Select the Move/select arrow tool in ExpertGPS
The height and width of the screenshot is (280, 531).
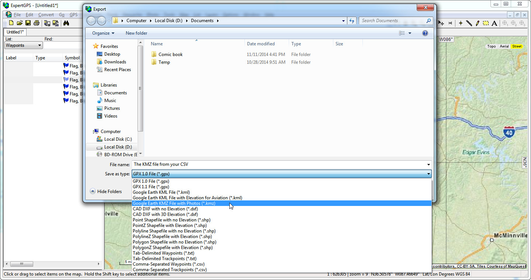coord(441,23)
